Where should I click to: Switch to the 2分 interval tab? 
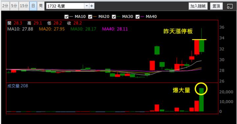(5, 6)
